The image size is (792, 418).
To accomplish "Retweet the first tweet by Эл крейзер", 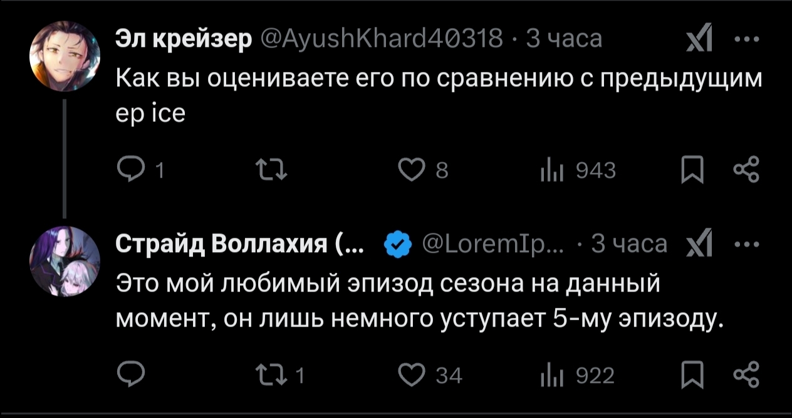I will coord(270,170).
